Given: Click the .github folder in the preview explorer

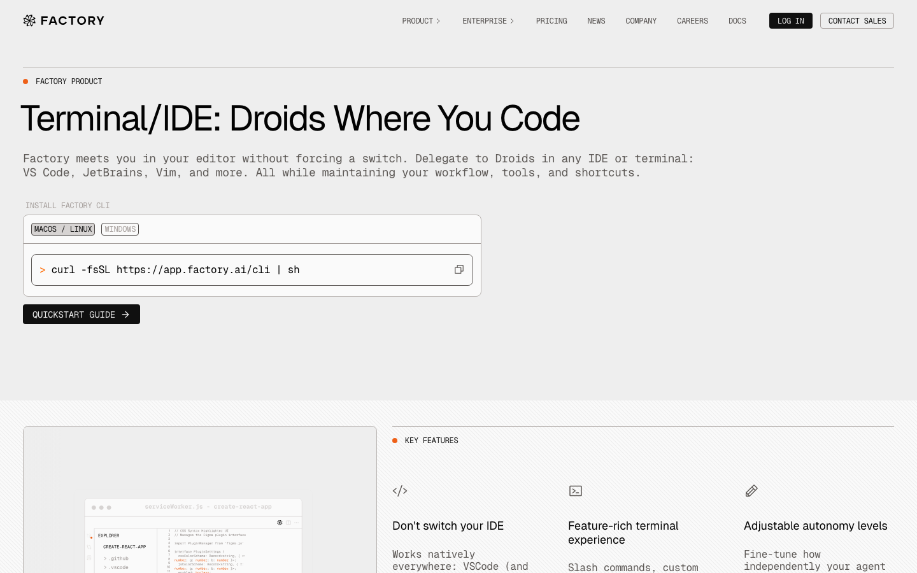Looking at the screenshot, I should pos(118,558).
